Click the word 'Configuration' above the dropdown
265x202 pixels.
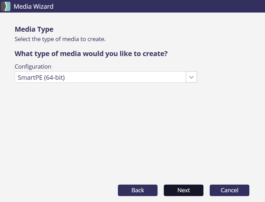tap(33, 67)
